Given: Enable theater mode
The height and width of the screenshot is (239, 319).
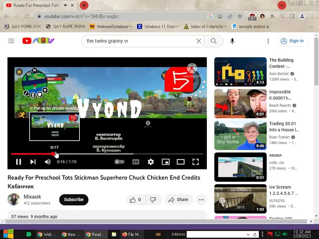Looking at the screenshot, I should [180, 162].
